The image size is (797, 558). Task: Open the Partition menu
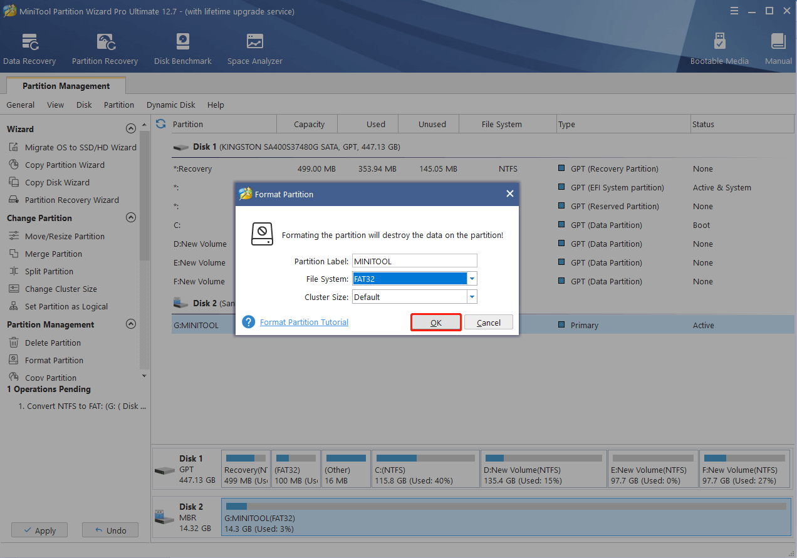point(119,105)
